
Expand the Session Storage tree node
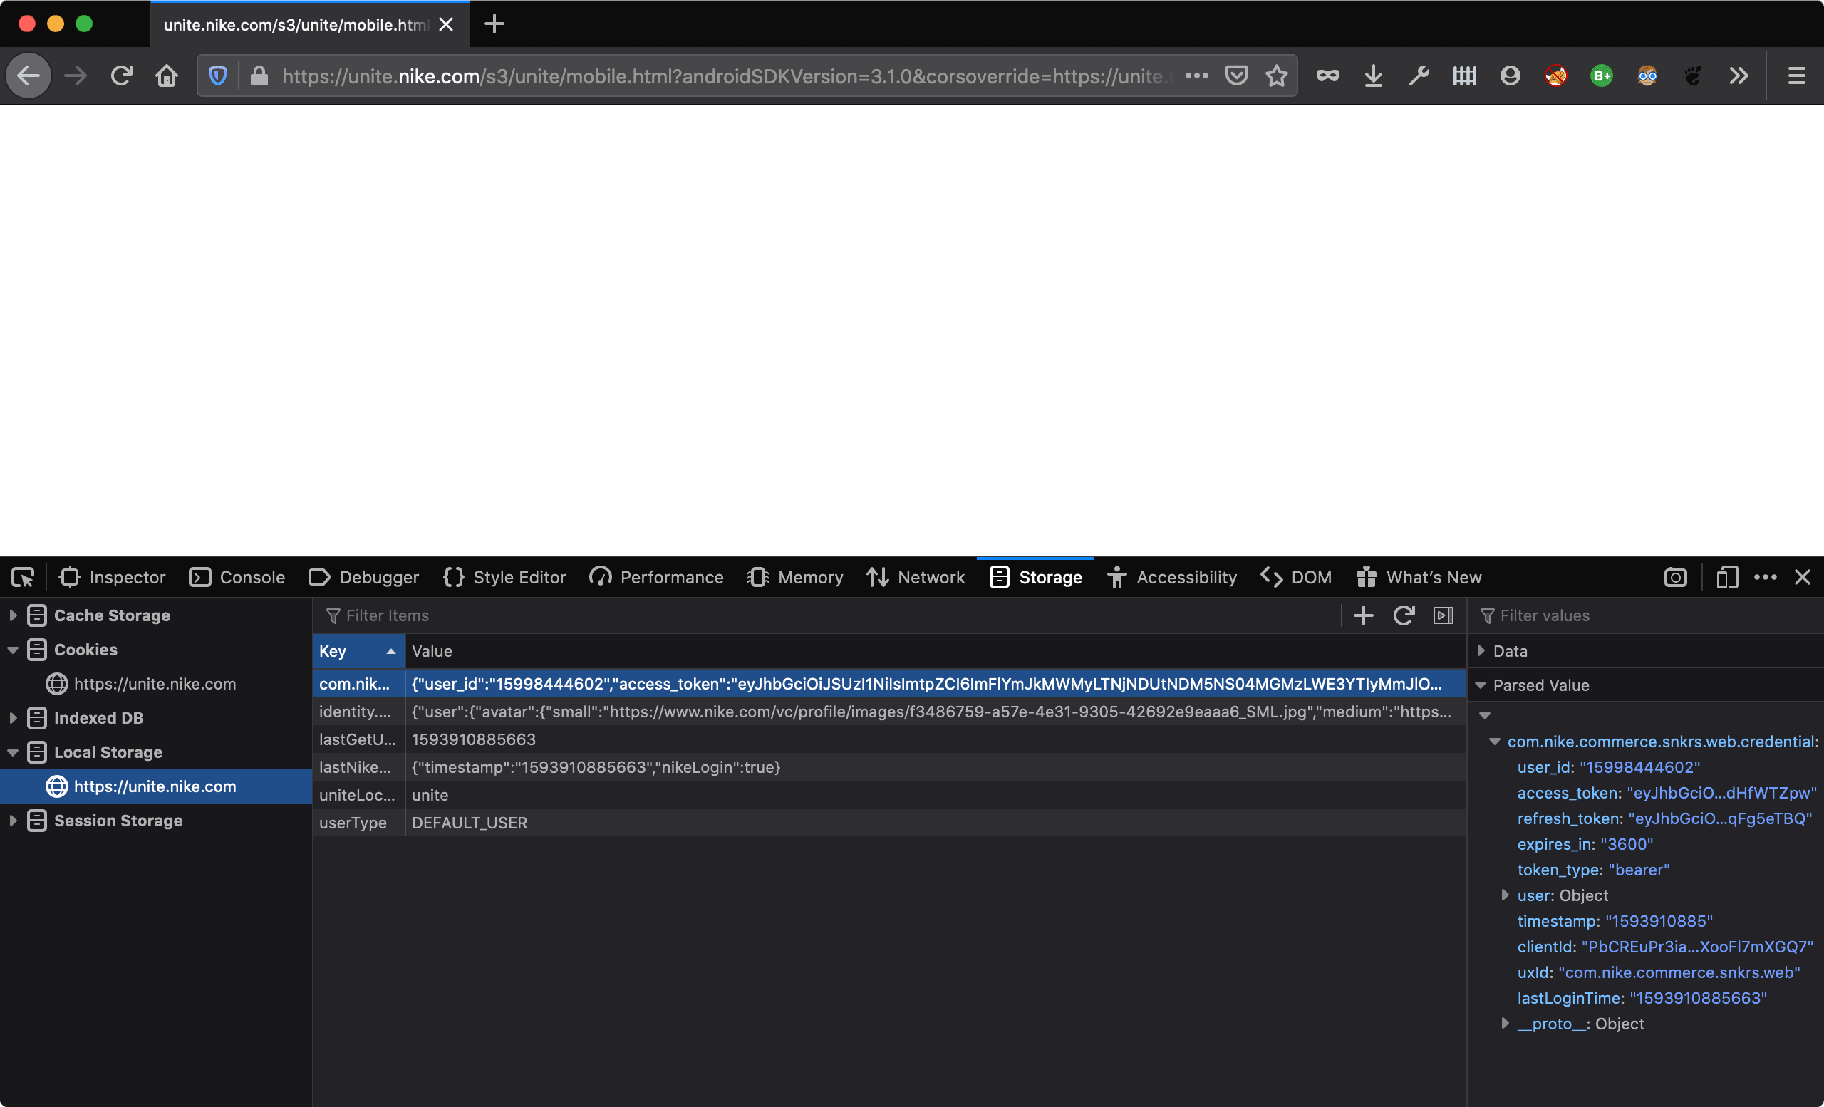pyautogui.click(x=13, y=821)
